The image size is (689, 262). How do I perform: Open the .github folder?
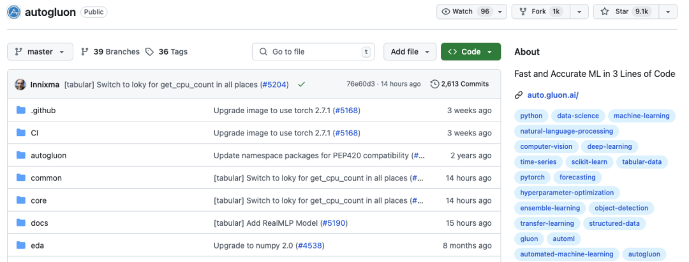click(x=43, y=111)
